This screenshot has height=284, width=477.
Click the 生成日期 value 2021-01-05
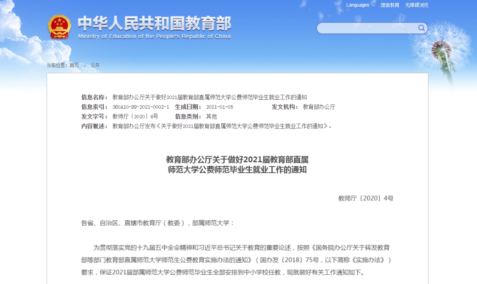(x=220, y=107)
